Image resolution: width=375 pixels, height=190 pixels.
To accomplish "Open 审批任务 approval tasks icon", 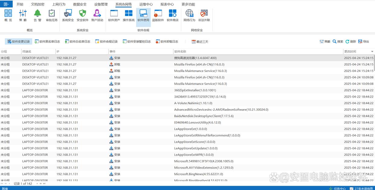I will coord(52,15).
